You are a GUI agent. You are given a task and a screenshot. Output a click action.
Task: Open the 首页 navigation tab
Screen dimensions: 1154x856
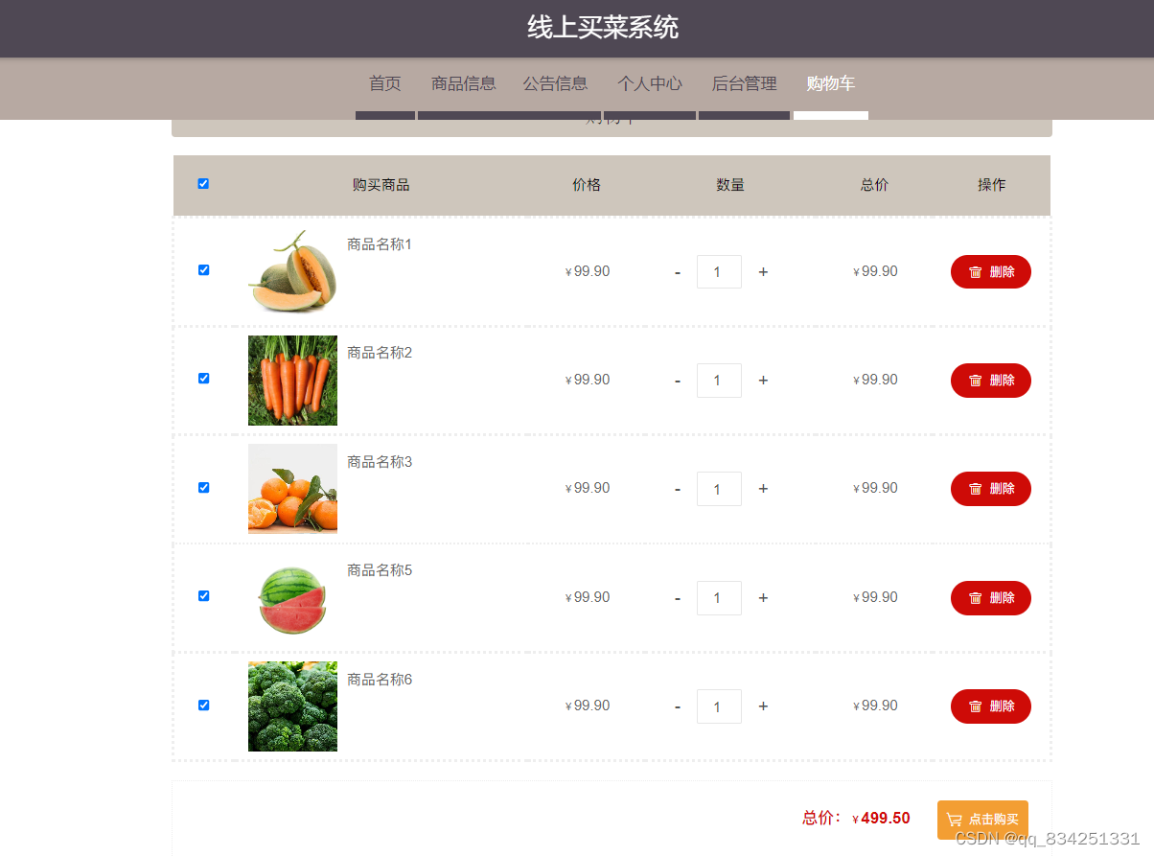[x=385, y=84]
